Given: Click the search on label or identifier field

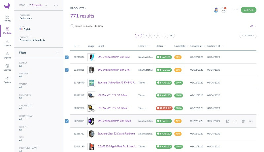Looking at the screenshot, I should [x=89, y=26].
